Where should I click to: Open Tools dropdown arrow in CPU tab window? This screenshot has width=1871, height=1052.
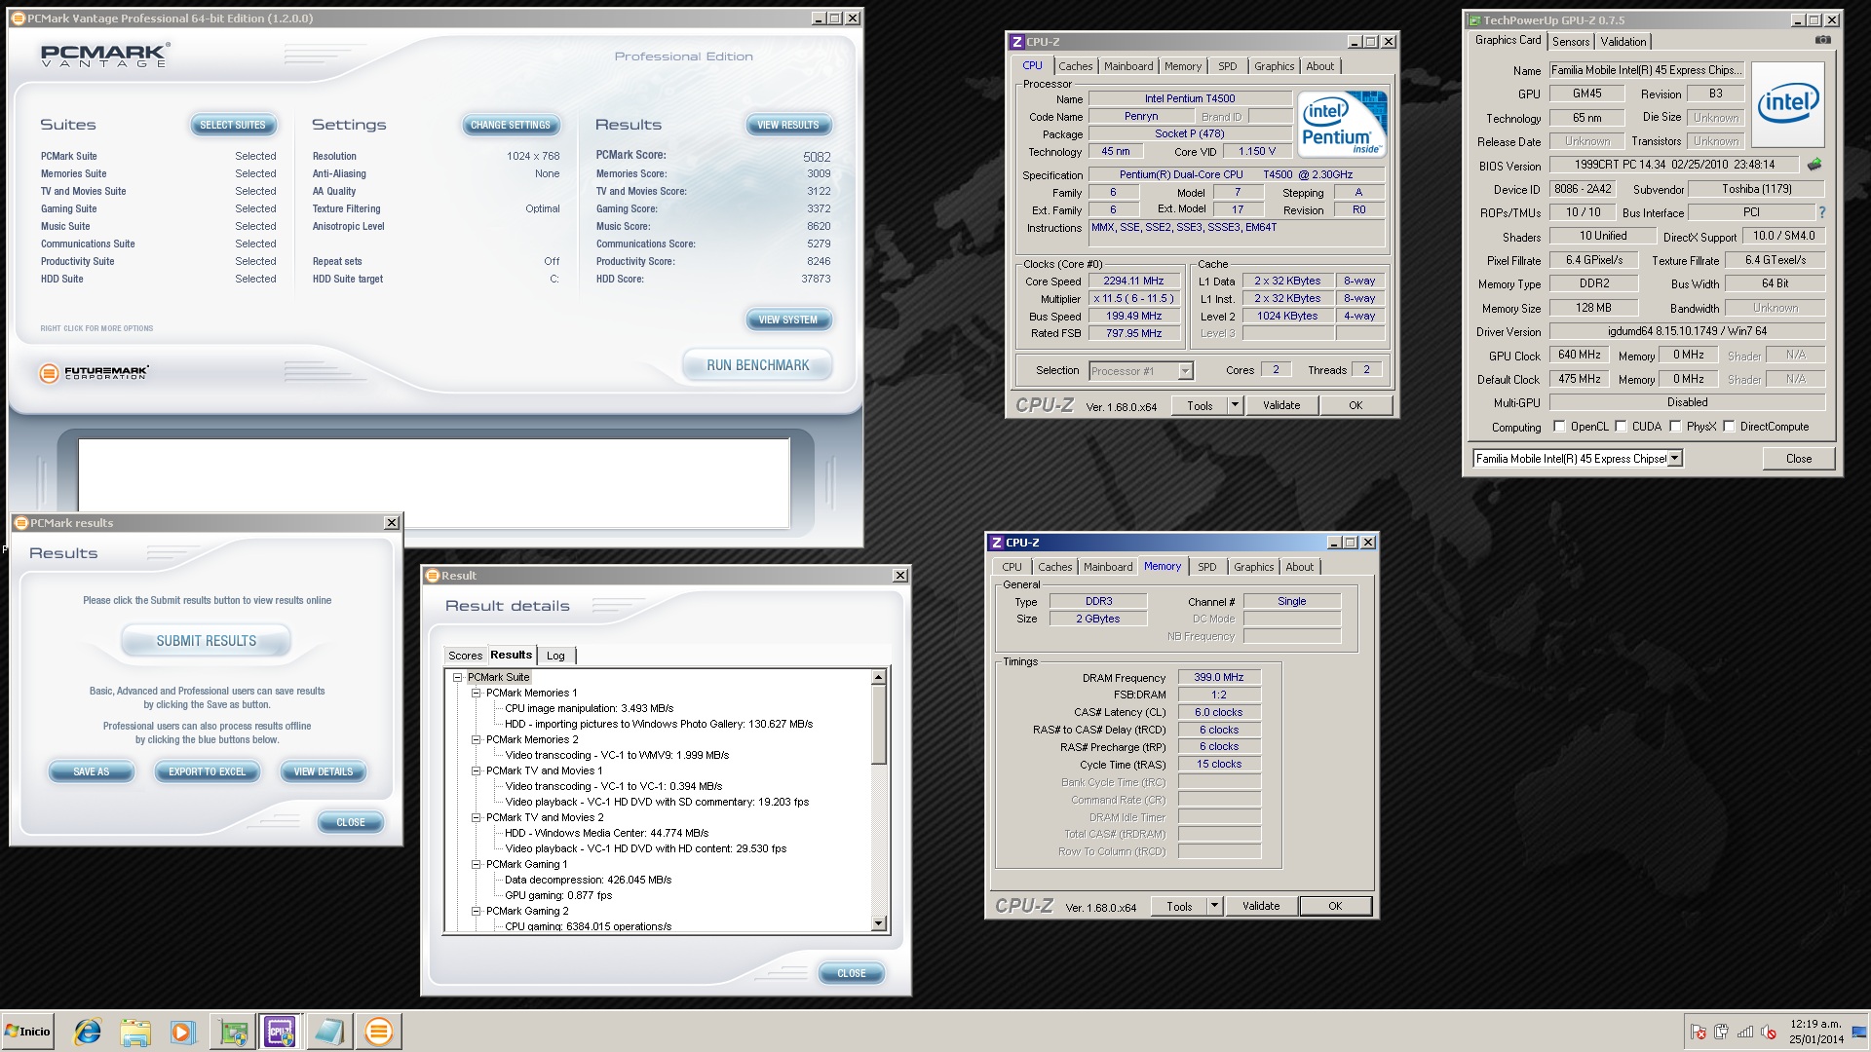1235,406
